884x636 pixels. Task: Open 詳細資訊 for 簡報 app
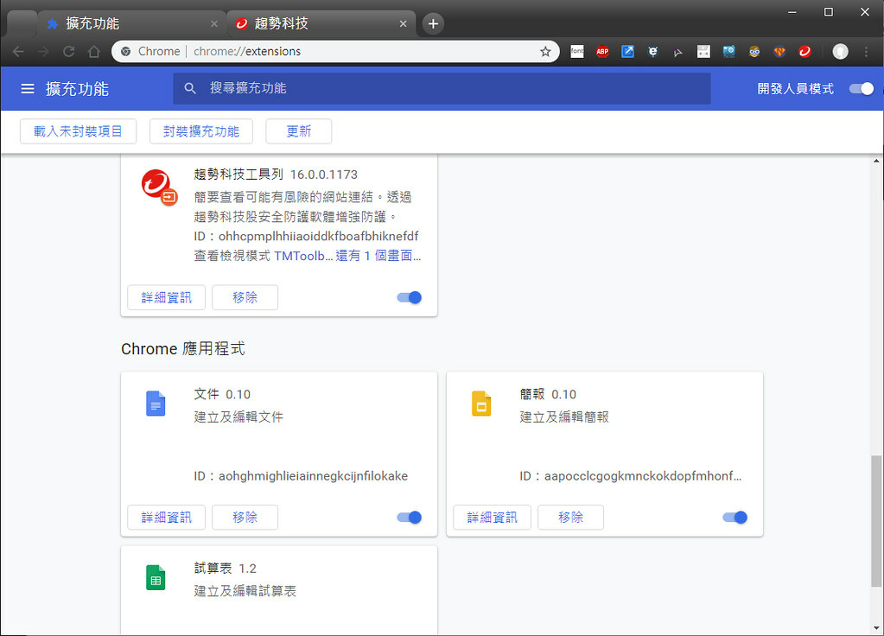pos(492,517)
